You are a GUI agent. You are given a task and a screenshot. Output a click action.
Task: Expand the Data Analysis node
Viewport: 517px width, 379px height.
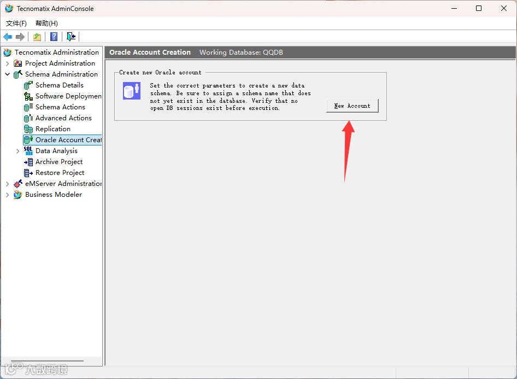coord(18,151)
